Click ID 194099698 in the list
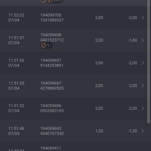 click(51, 35)
